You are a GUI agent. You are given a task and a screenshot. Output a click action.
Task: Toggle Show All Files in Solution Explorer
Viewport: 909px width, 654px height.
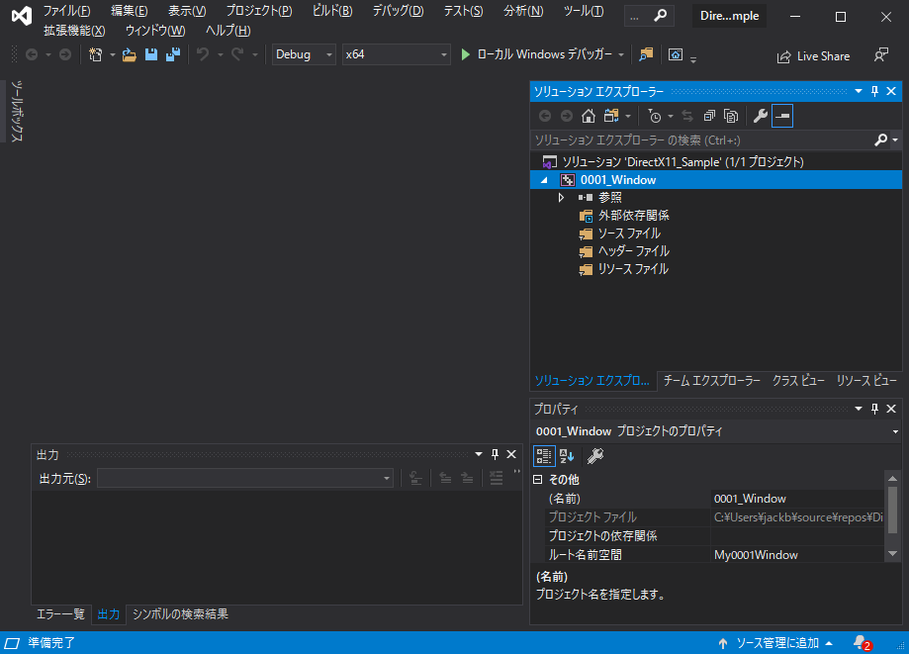click(730, 116)
